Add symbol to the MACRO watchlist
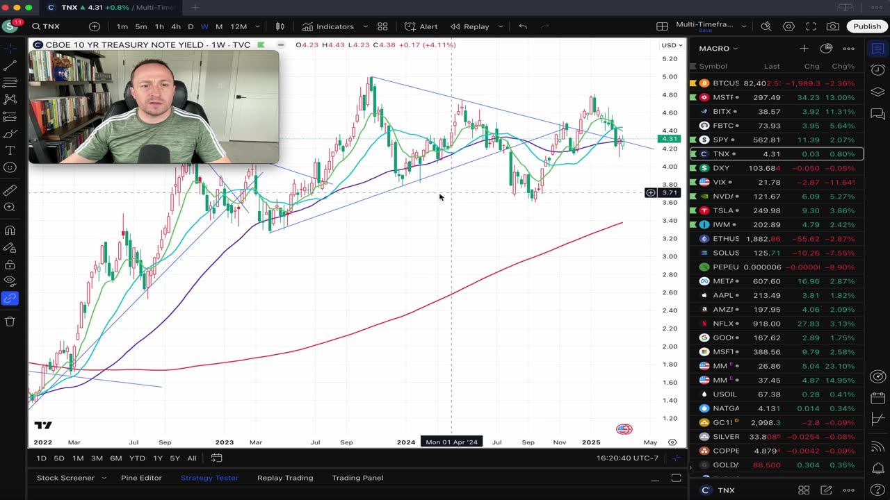This screenshot has width=890, height=500. tap(804, 49)
